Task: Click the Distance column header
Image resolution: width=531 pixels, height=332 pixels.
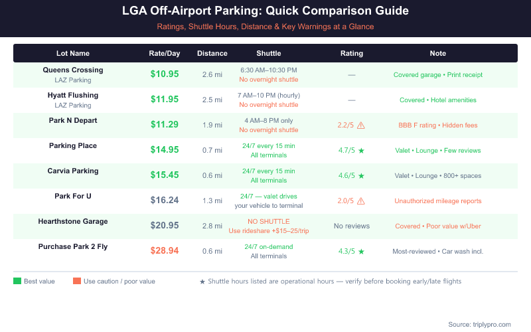Action: (212, 53)
